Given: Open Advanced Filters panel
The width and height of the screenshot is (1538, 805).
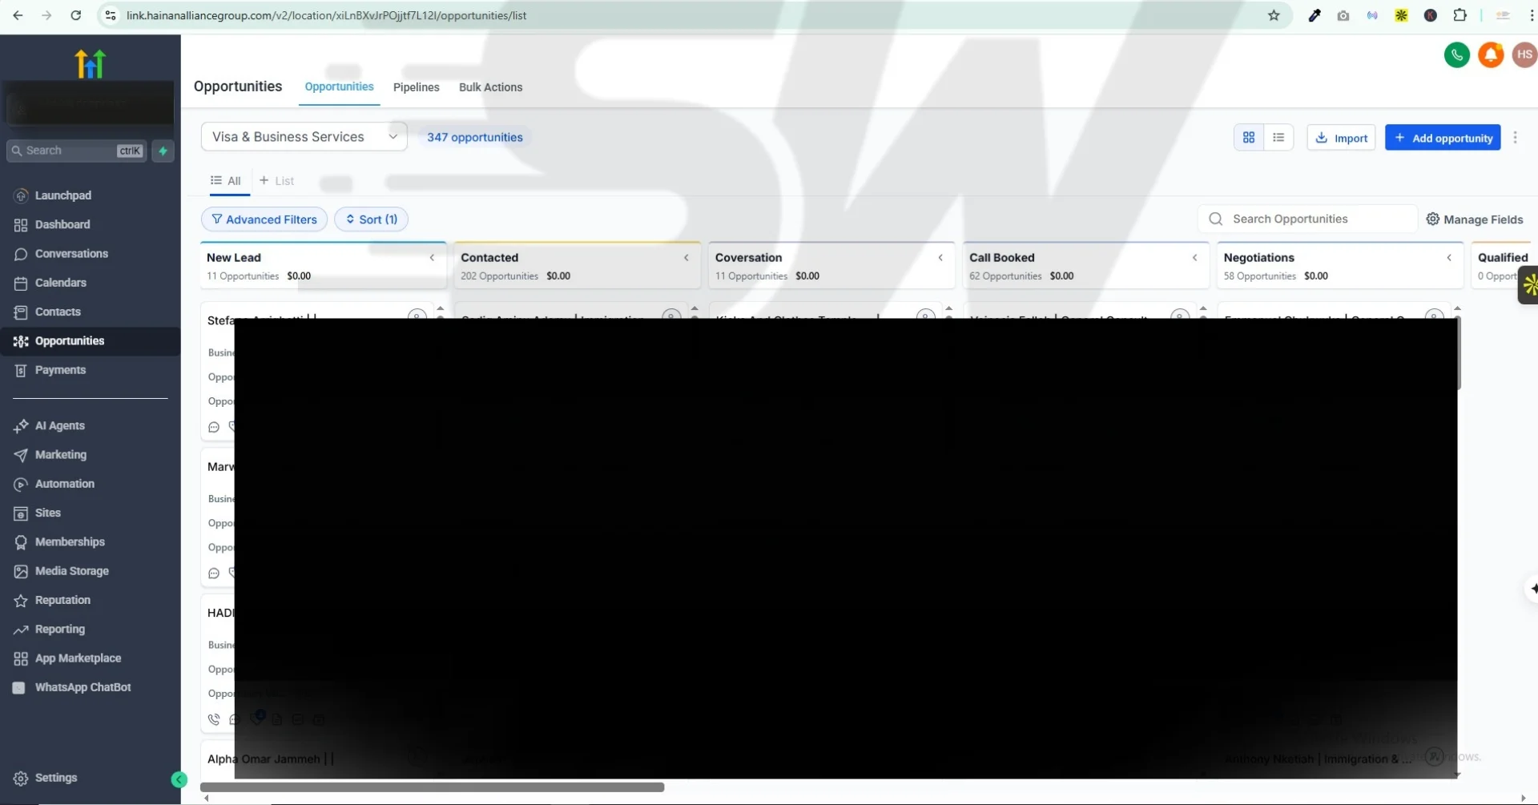Looking at the screenshot, I should tap(264, 219).
